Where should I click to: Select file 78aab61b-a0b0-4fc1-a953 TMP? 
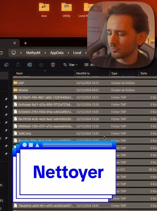(x=85, y=206)
